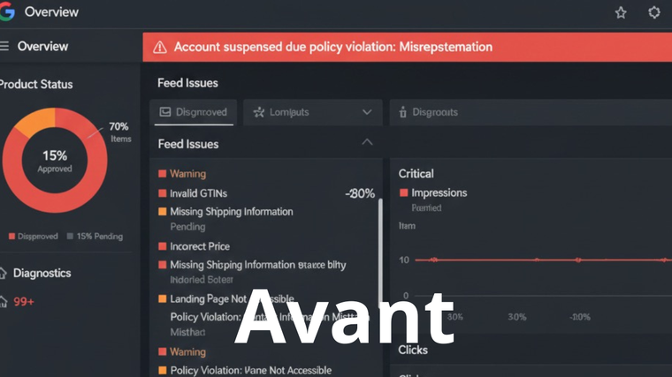Click the warning triangle alert icon

(x=159, y=47)
